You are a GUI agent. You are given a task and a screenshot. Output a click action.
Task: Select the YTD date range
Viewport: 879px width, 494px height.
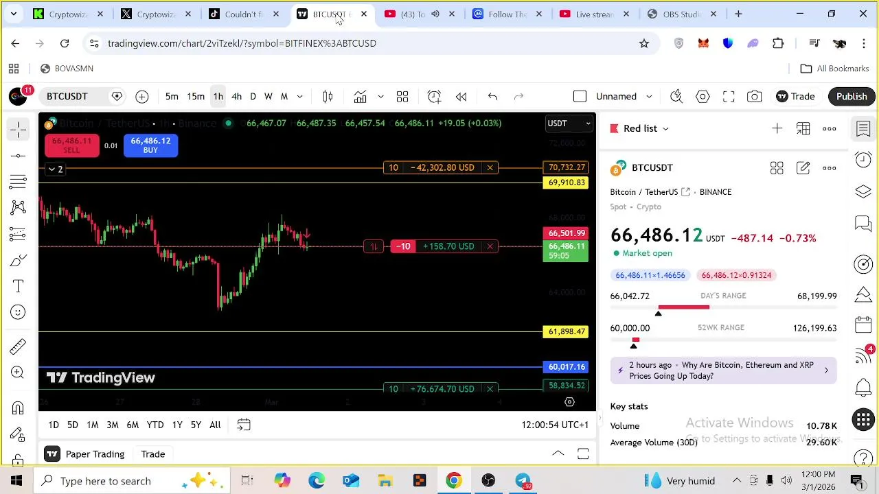[155, 425]
